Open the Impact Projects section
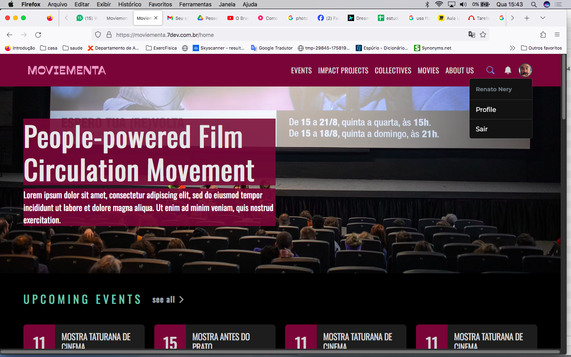The image size is (571, 357). (x=343, y=71)
